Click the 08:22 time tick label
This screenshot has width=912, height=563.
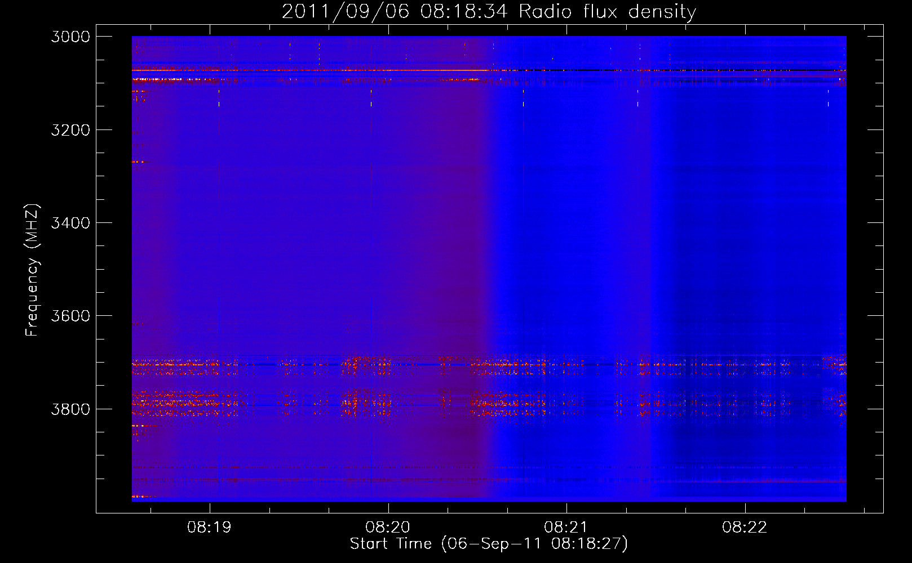click(x=745, y=528)
